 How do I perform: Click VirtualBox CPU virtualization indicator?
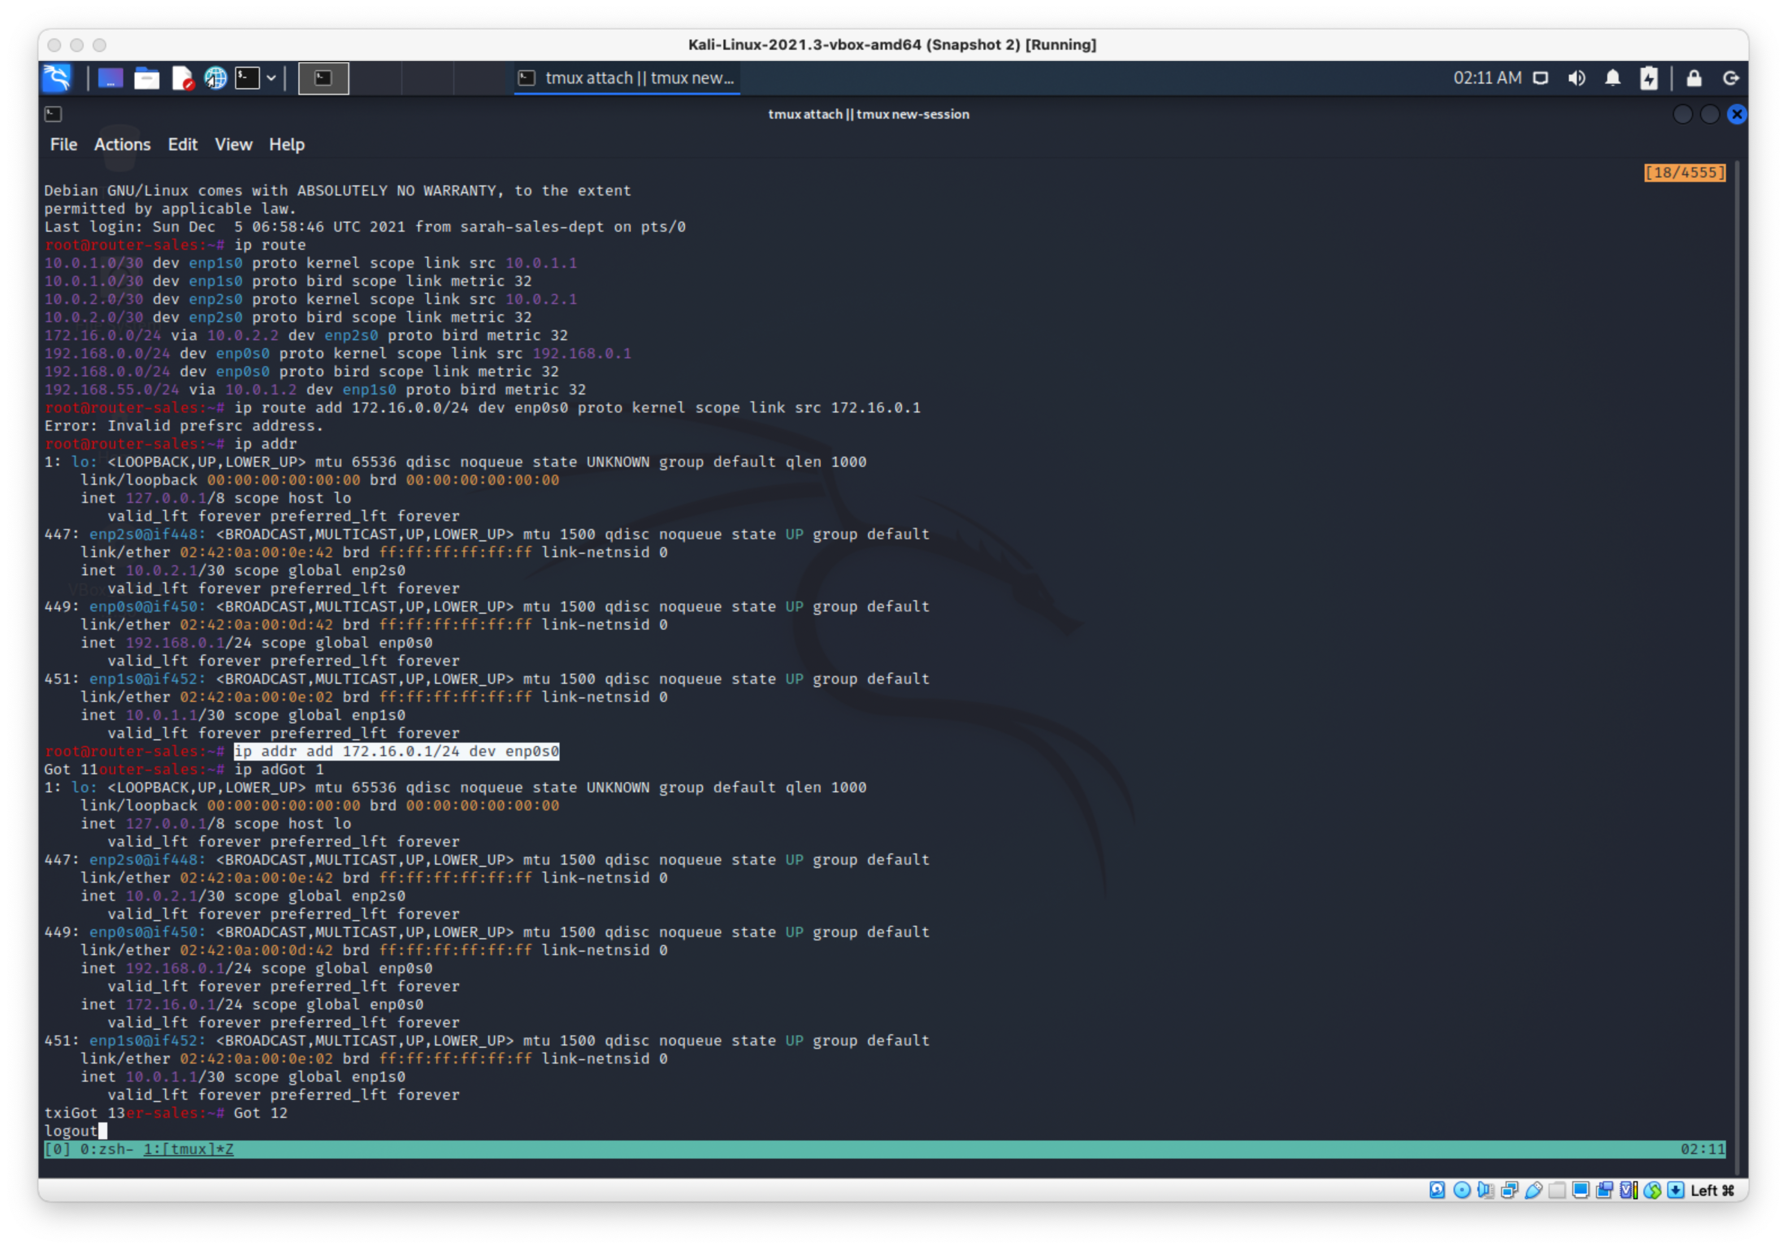[1628, 1190]
